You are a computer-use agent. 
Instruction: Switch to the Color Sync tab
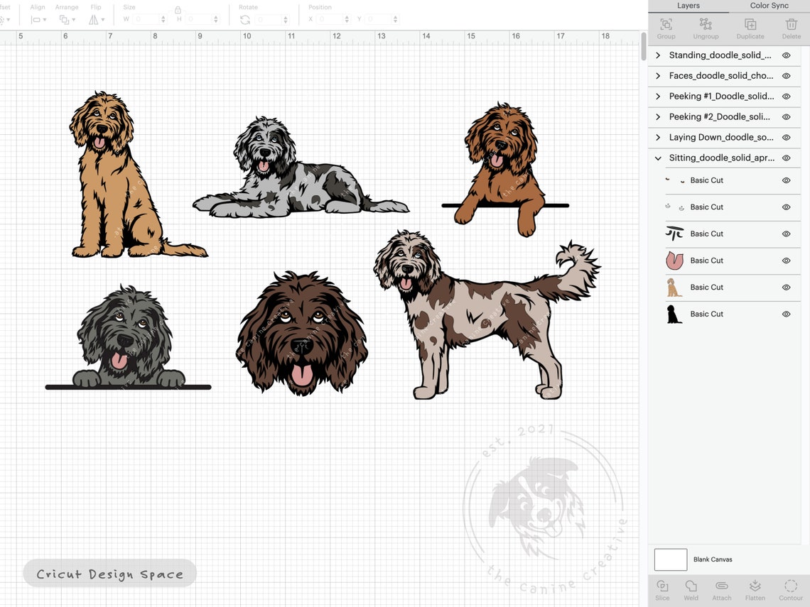tap(769, 6)
